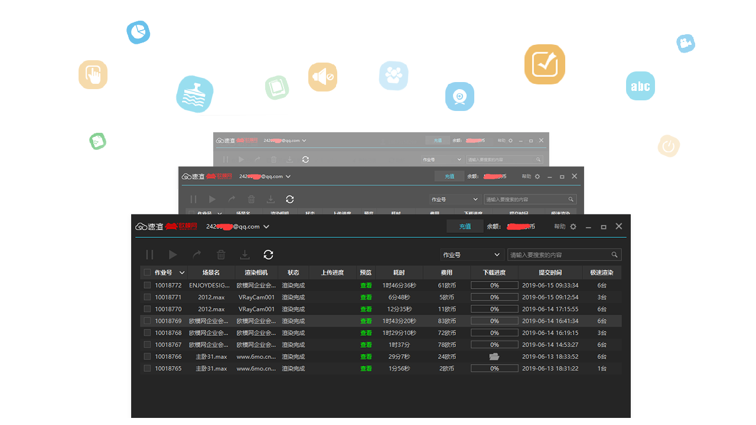This screenshot has height=425, width=756.
Task: Click download progress bar of job 10018770
Action: 494,309
